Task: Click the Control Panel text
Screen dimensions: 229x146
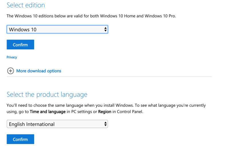Action: [x=130, y=111]
